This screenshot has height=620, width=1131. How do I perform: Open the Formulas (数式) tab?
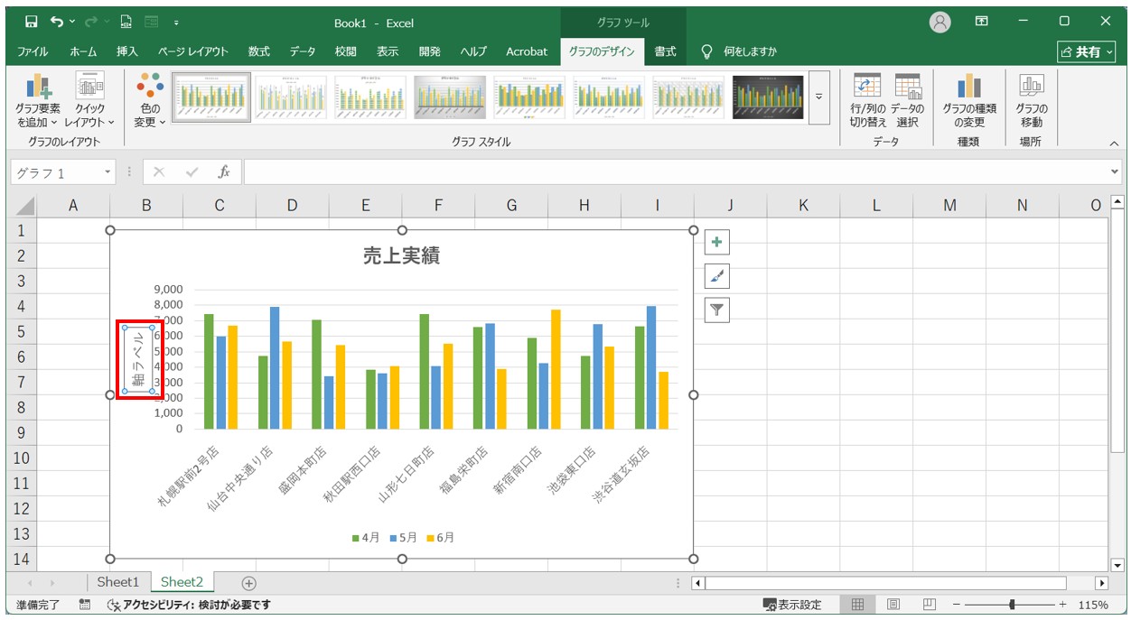click(259, 51)
